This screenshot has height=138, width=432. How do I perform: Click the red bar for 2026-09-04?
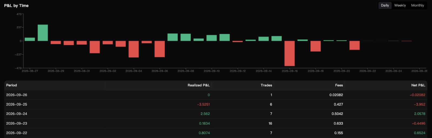coord(134,49)
